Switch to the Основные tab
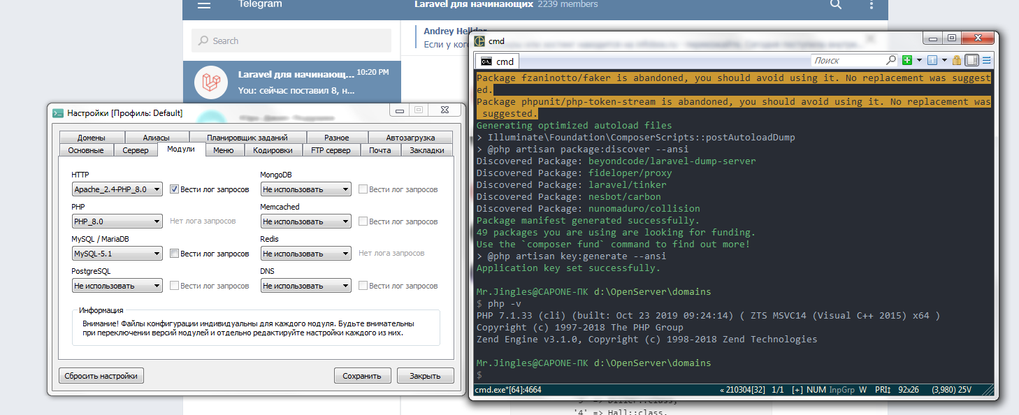 pos(86,150)
